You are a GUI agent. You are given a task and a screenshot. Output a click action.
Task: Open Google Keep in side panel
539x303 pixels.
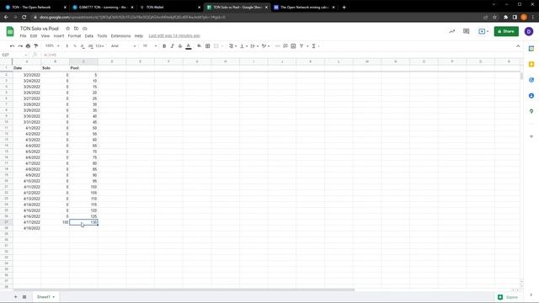click(x=531, y=64)
